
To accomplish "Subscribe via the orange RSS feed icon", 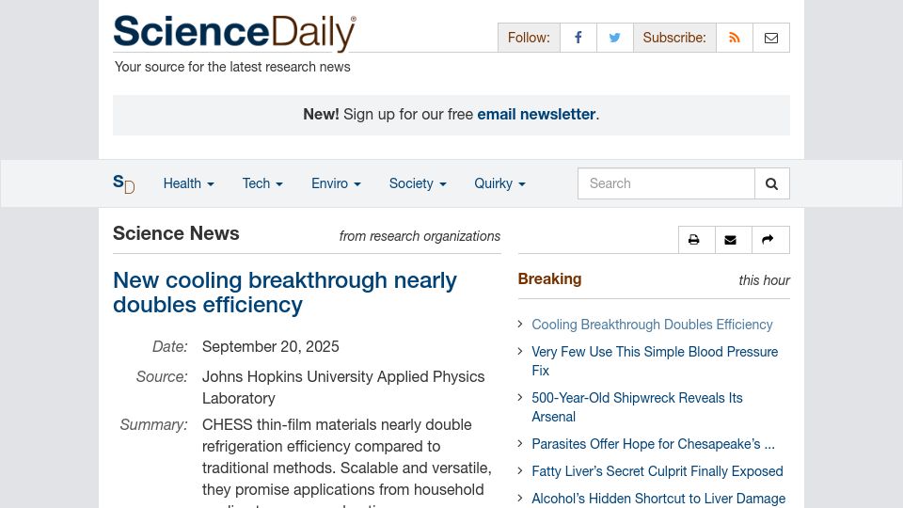I will (x=735, y=38).
